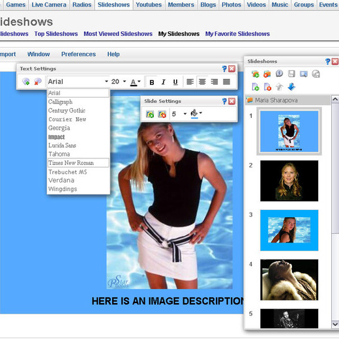Add new slideshow icon in Slideshows panel
This screenshot has width=339, height=339.
pos(256,74)
